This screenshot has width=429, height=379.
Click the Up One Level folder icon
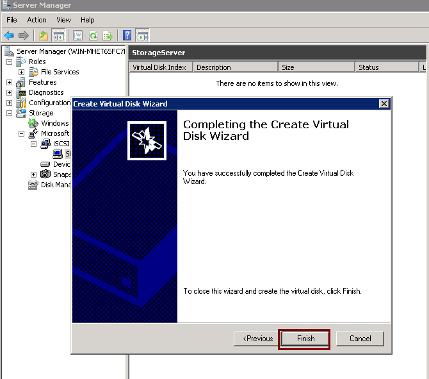(44, 36)
